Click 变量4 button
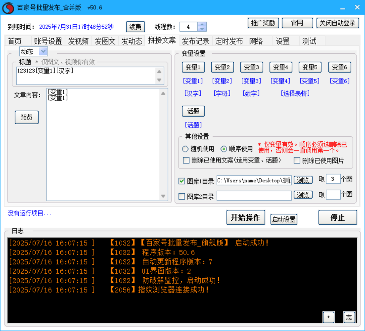 (281, 68)
